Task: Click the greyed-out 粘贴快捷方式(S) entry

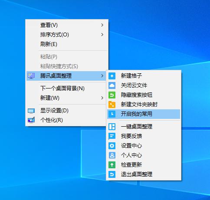Action: [67, 66]
